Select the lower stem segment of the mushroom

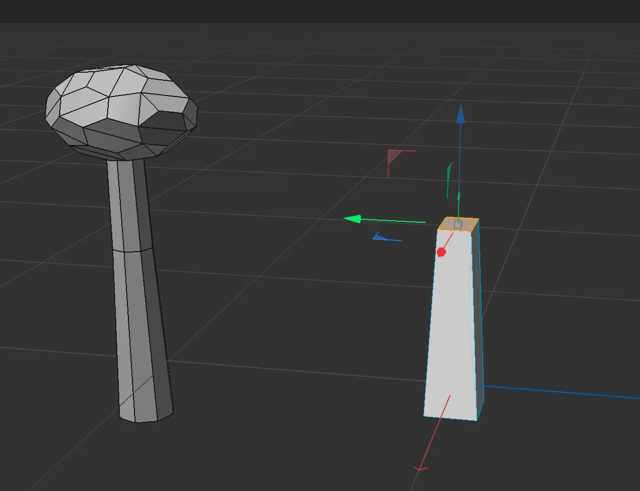point(143,336)
